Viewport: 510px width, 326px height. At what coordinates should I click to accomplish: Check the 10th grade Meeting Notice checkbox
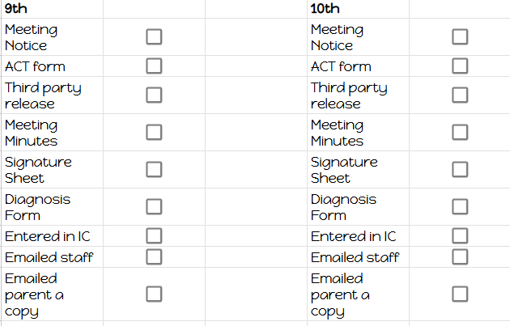460,37
